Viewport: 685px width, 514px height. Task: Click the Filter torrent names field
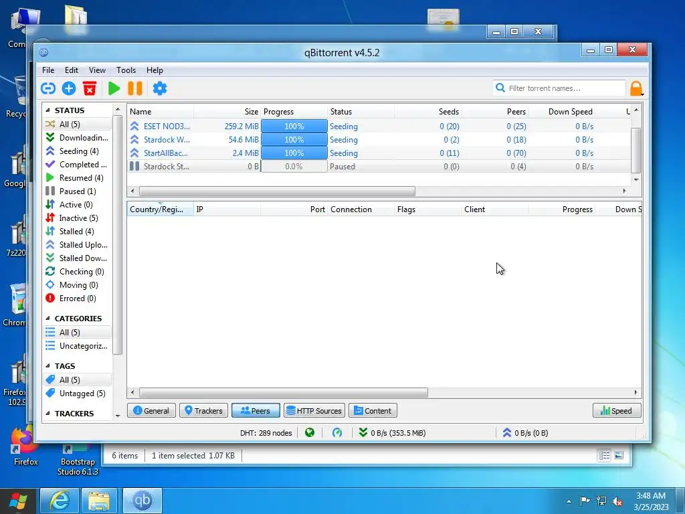point(559,88)
